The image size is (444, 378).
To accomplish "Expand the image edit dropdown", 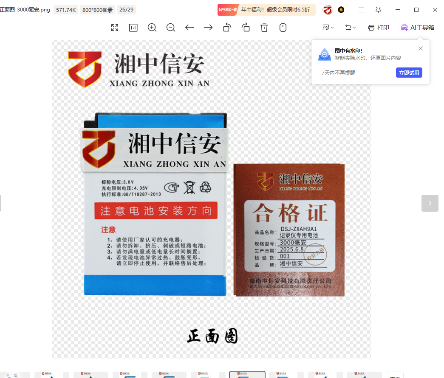I will click(x=328, y=28).
